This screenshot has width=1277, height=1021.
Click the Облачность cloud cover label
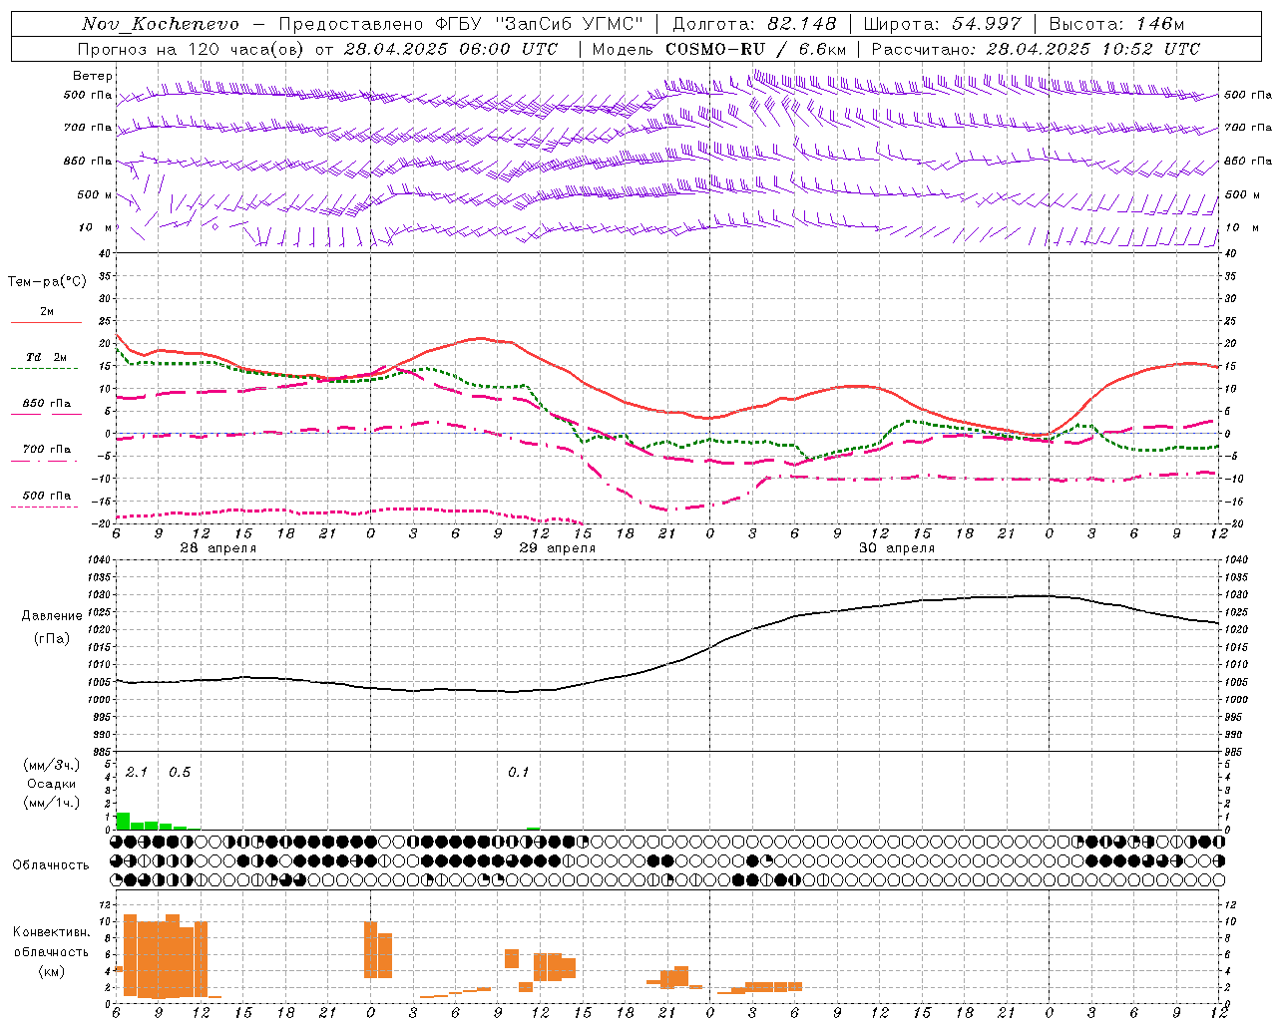click(x=51, y=864)
